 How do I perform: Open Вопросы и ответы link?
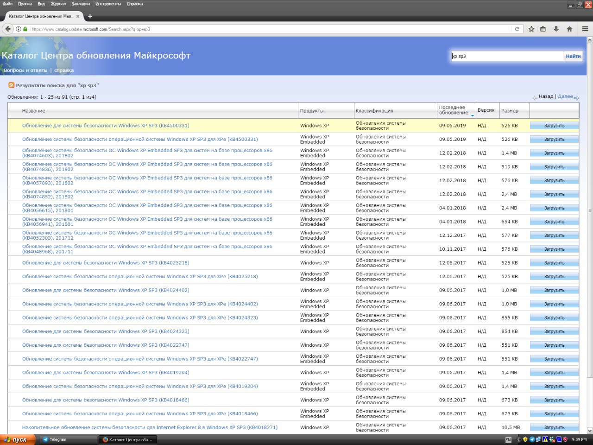click(25, 70)
